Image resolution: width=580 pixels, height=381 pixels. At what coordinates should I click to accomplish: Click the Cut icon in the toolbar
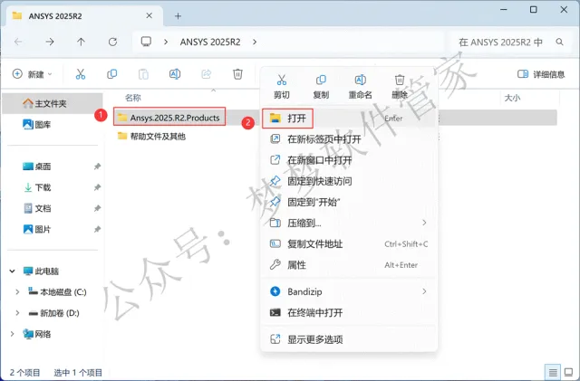pos(81,74)
